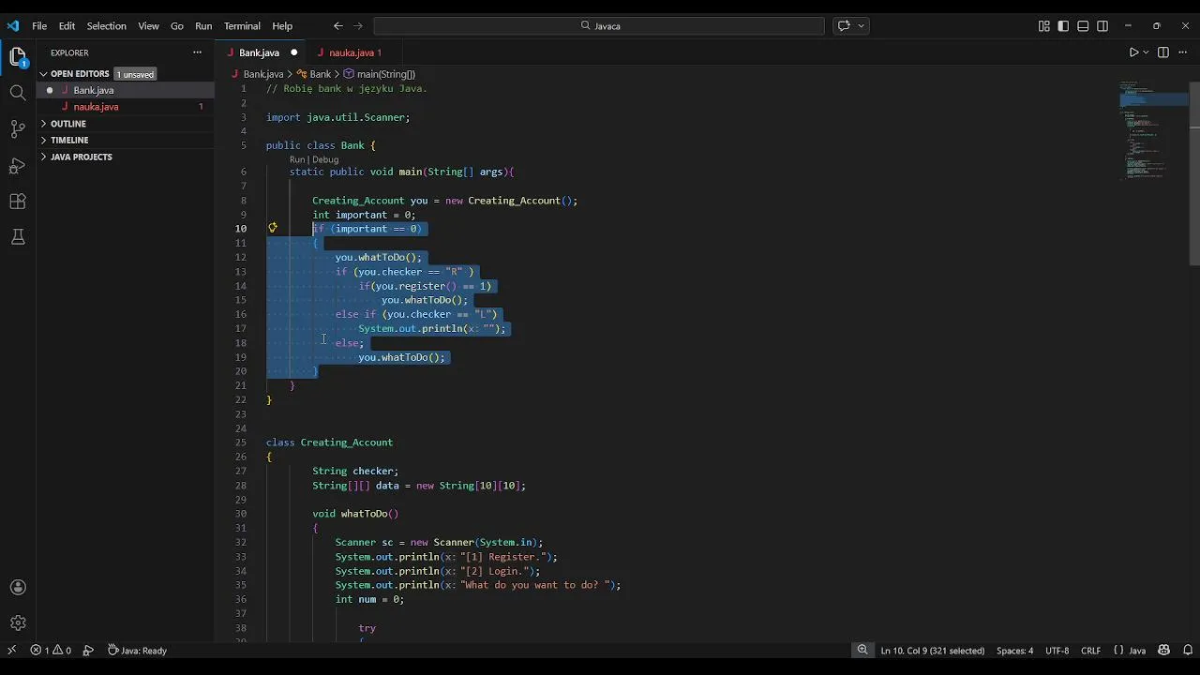Screen dimensions: 1200x675
Task: Open editor More Actions ellipsis
Action: [x=1184, y=52]
